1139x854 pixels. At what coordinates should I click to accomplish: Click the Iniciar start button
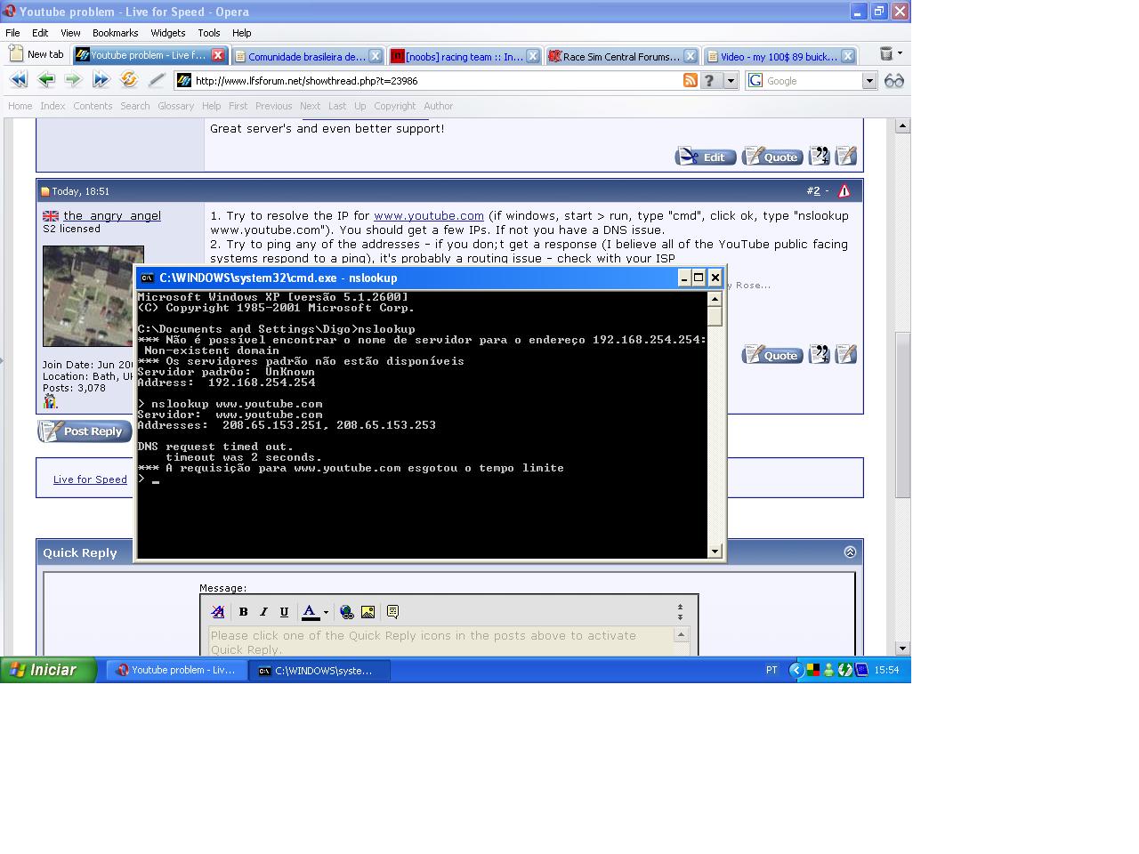coord(48,670)
